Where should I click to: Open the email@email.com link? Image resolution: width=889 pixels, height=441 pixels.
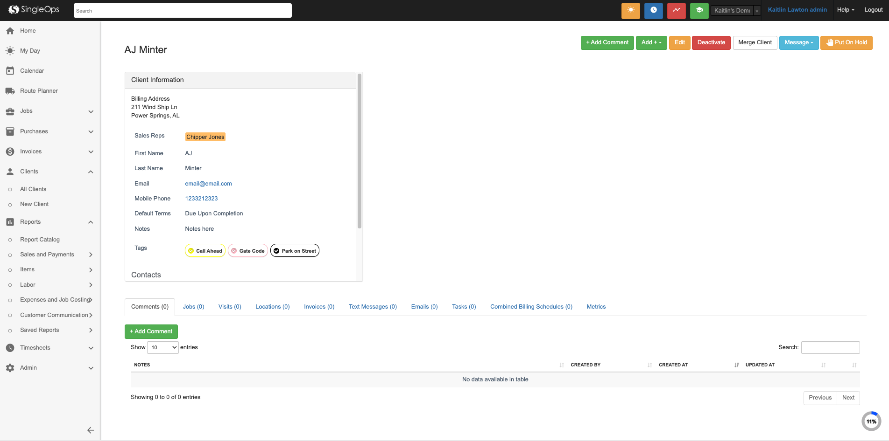(208, 184)
